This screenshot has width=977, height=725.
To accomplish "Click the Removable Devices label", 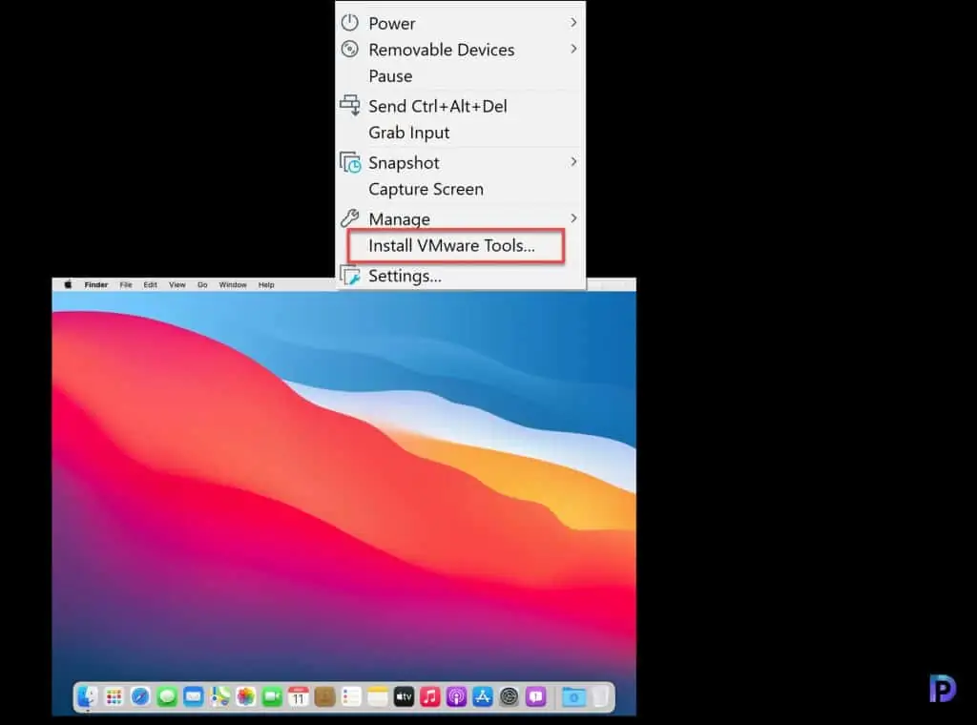I will click(x=442, y=50).
